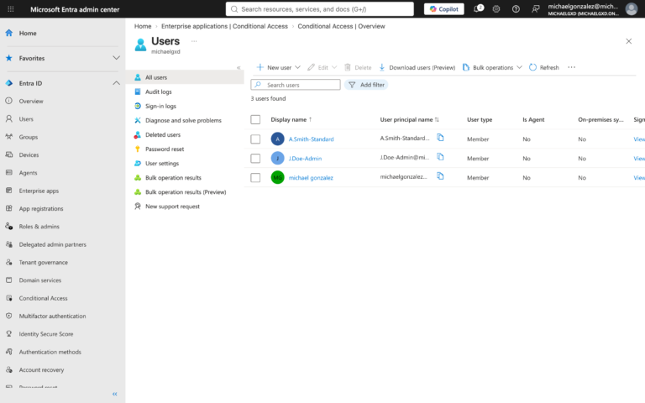Launch Copilot from the top bar
645x403 pixels.
point(443,9)
